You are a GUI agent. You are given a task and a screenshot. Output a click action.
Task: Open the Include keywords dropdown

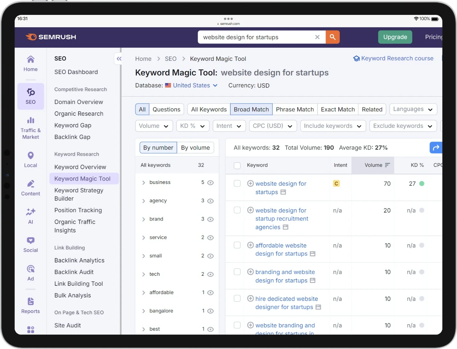333,126
